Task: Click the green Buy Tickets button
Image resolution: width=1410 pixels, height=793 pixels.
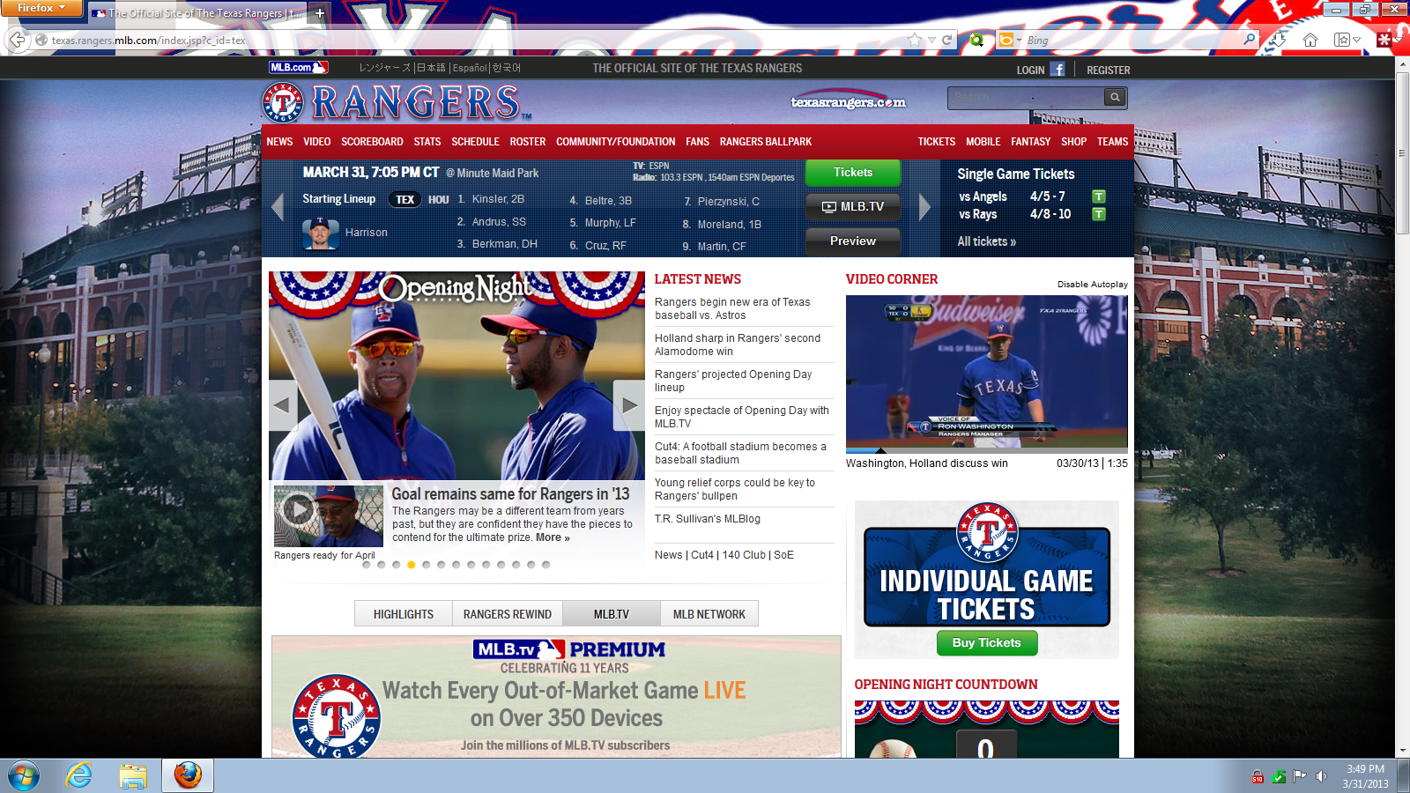Action: pos(987,643)
